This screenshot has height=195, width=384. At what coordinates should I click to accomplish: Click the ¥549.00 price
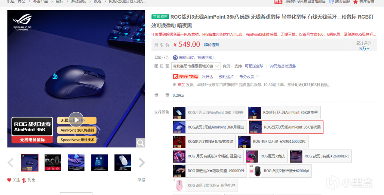point(187,44)
